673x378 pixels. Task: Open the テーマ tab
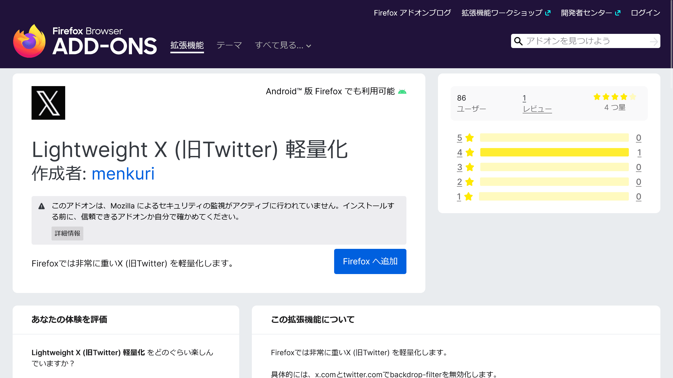click(229, 45)
